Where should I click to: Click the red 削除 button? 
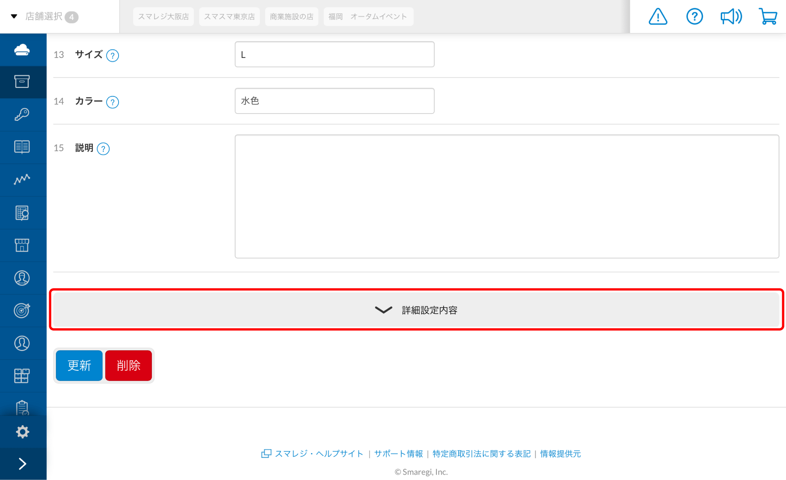click(129, 365)
